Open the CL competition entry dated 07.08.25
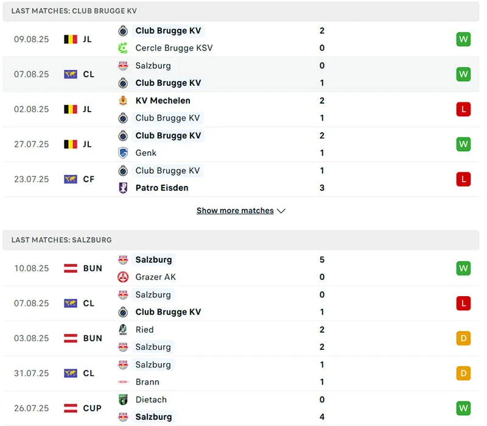Screen dimensions: 487x426 (x=243, y=74)
